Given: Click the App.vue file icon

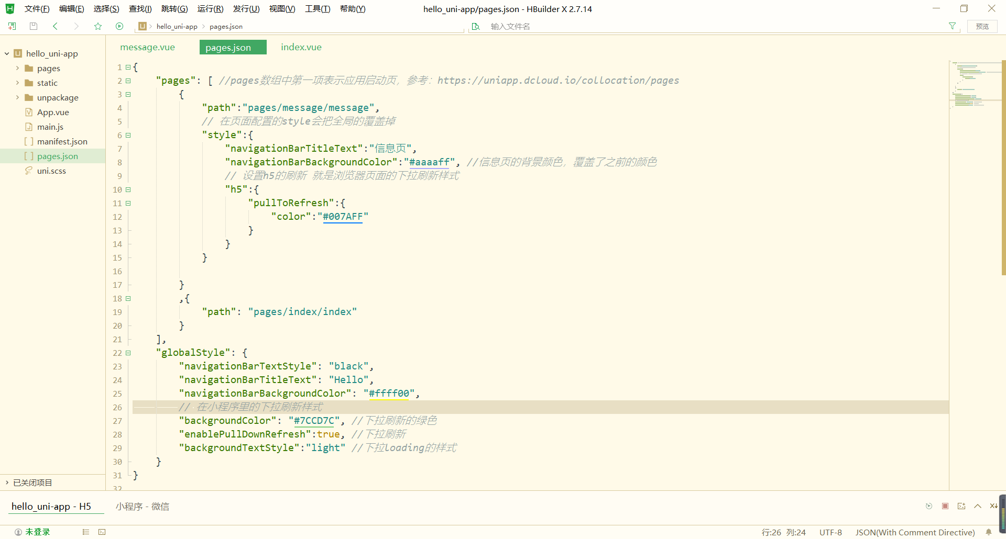Looking at the screenshot, I should [x=29, y=112].
